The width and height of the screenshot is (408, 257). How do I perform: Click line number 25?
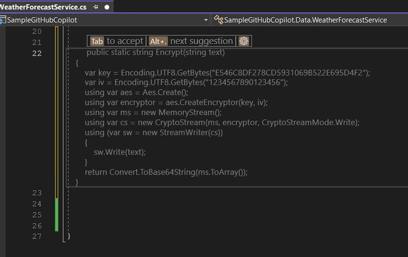coord(37,215)
